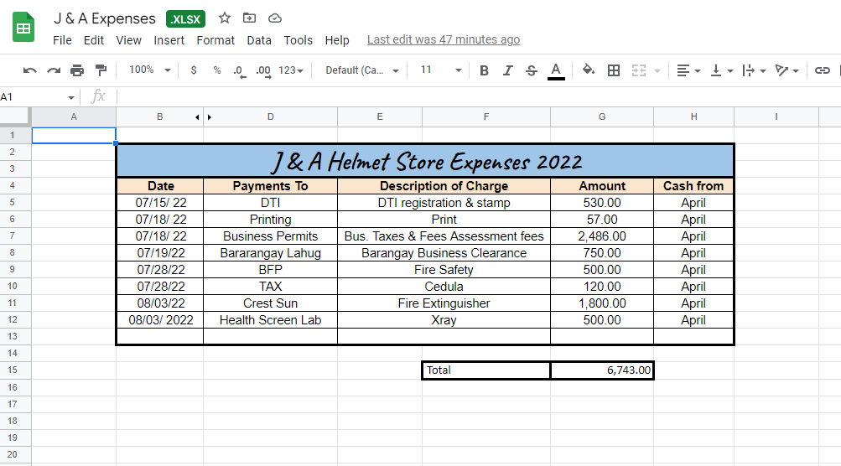Open text rotation dropdown
This screenshot has height=466, width=841.
click(x=786, y=70)
